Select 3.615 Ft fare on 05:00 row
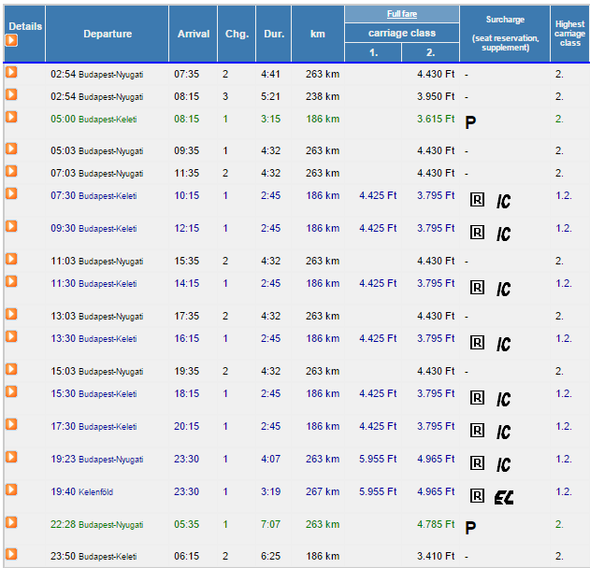The image size is (590, 568). click(436, 119)
